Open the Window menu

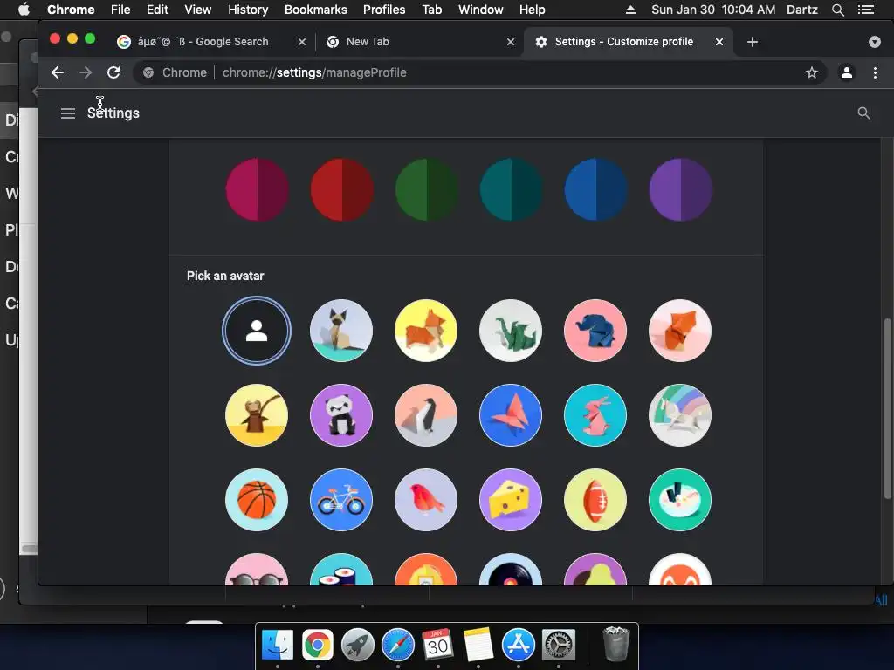[481, 10]
